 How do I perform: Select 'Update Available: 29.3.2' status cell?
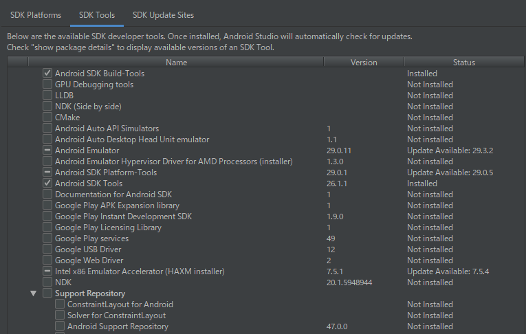(x=450, y=151)
